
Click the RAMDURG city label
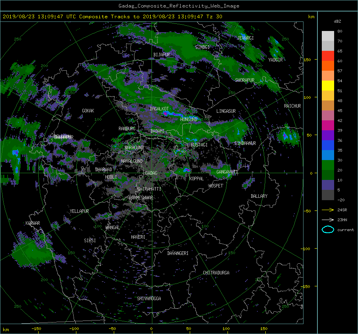[x=127, y=129]
